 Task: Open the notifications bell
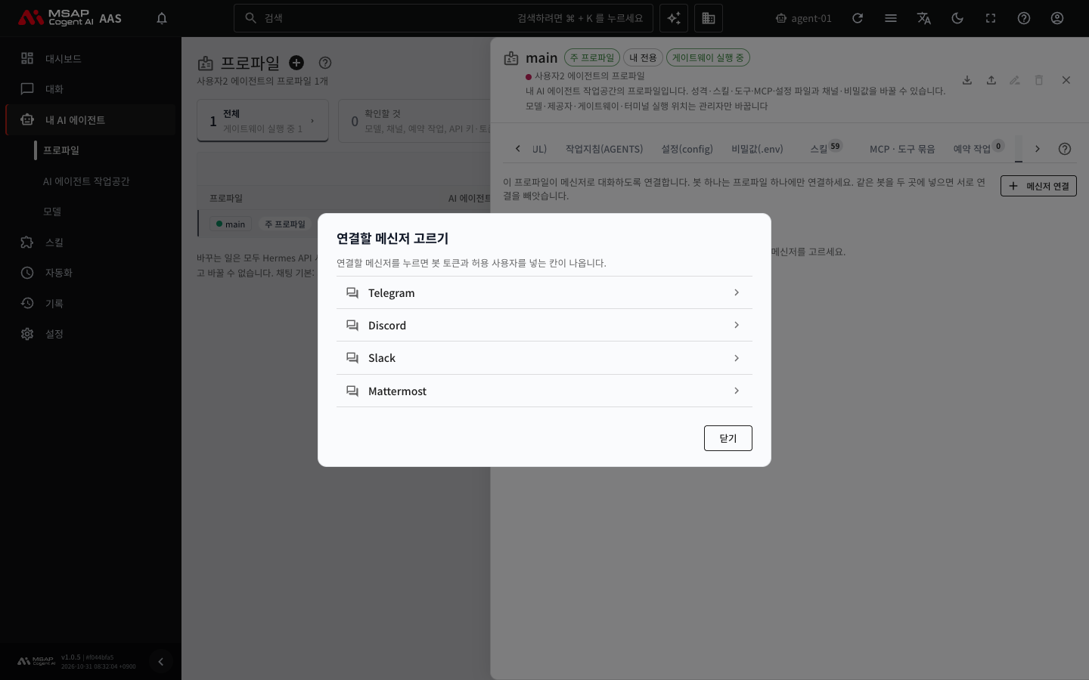point(162,18)
